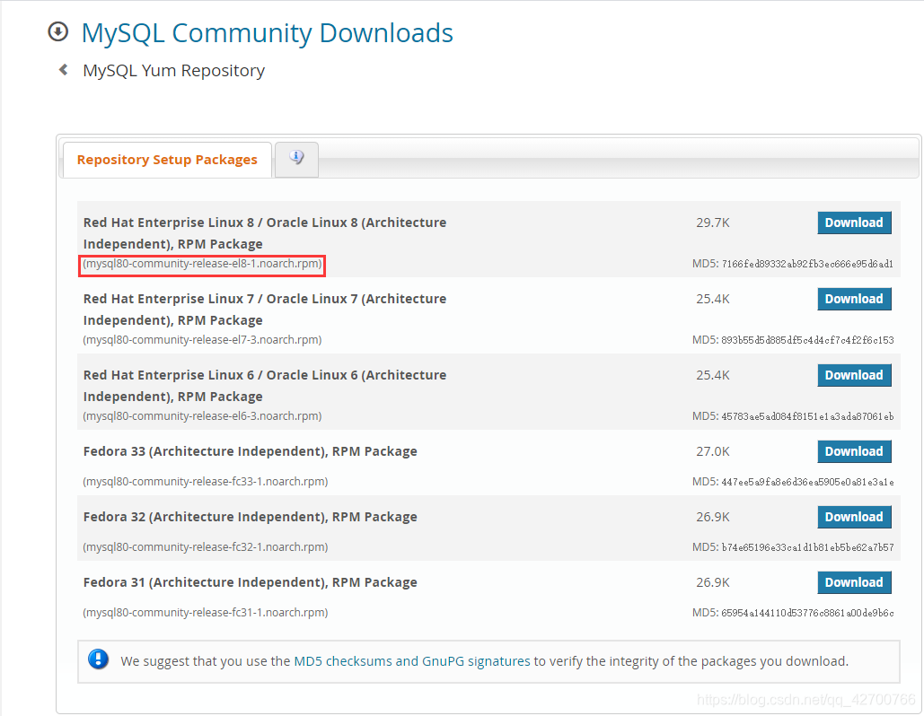Click the MD5 hash starting with 65954a1
924x716 pixels.
click(807, 612)
